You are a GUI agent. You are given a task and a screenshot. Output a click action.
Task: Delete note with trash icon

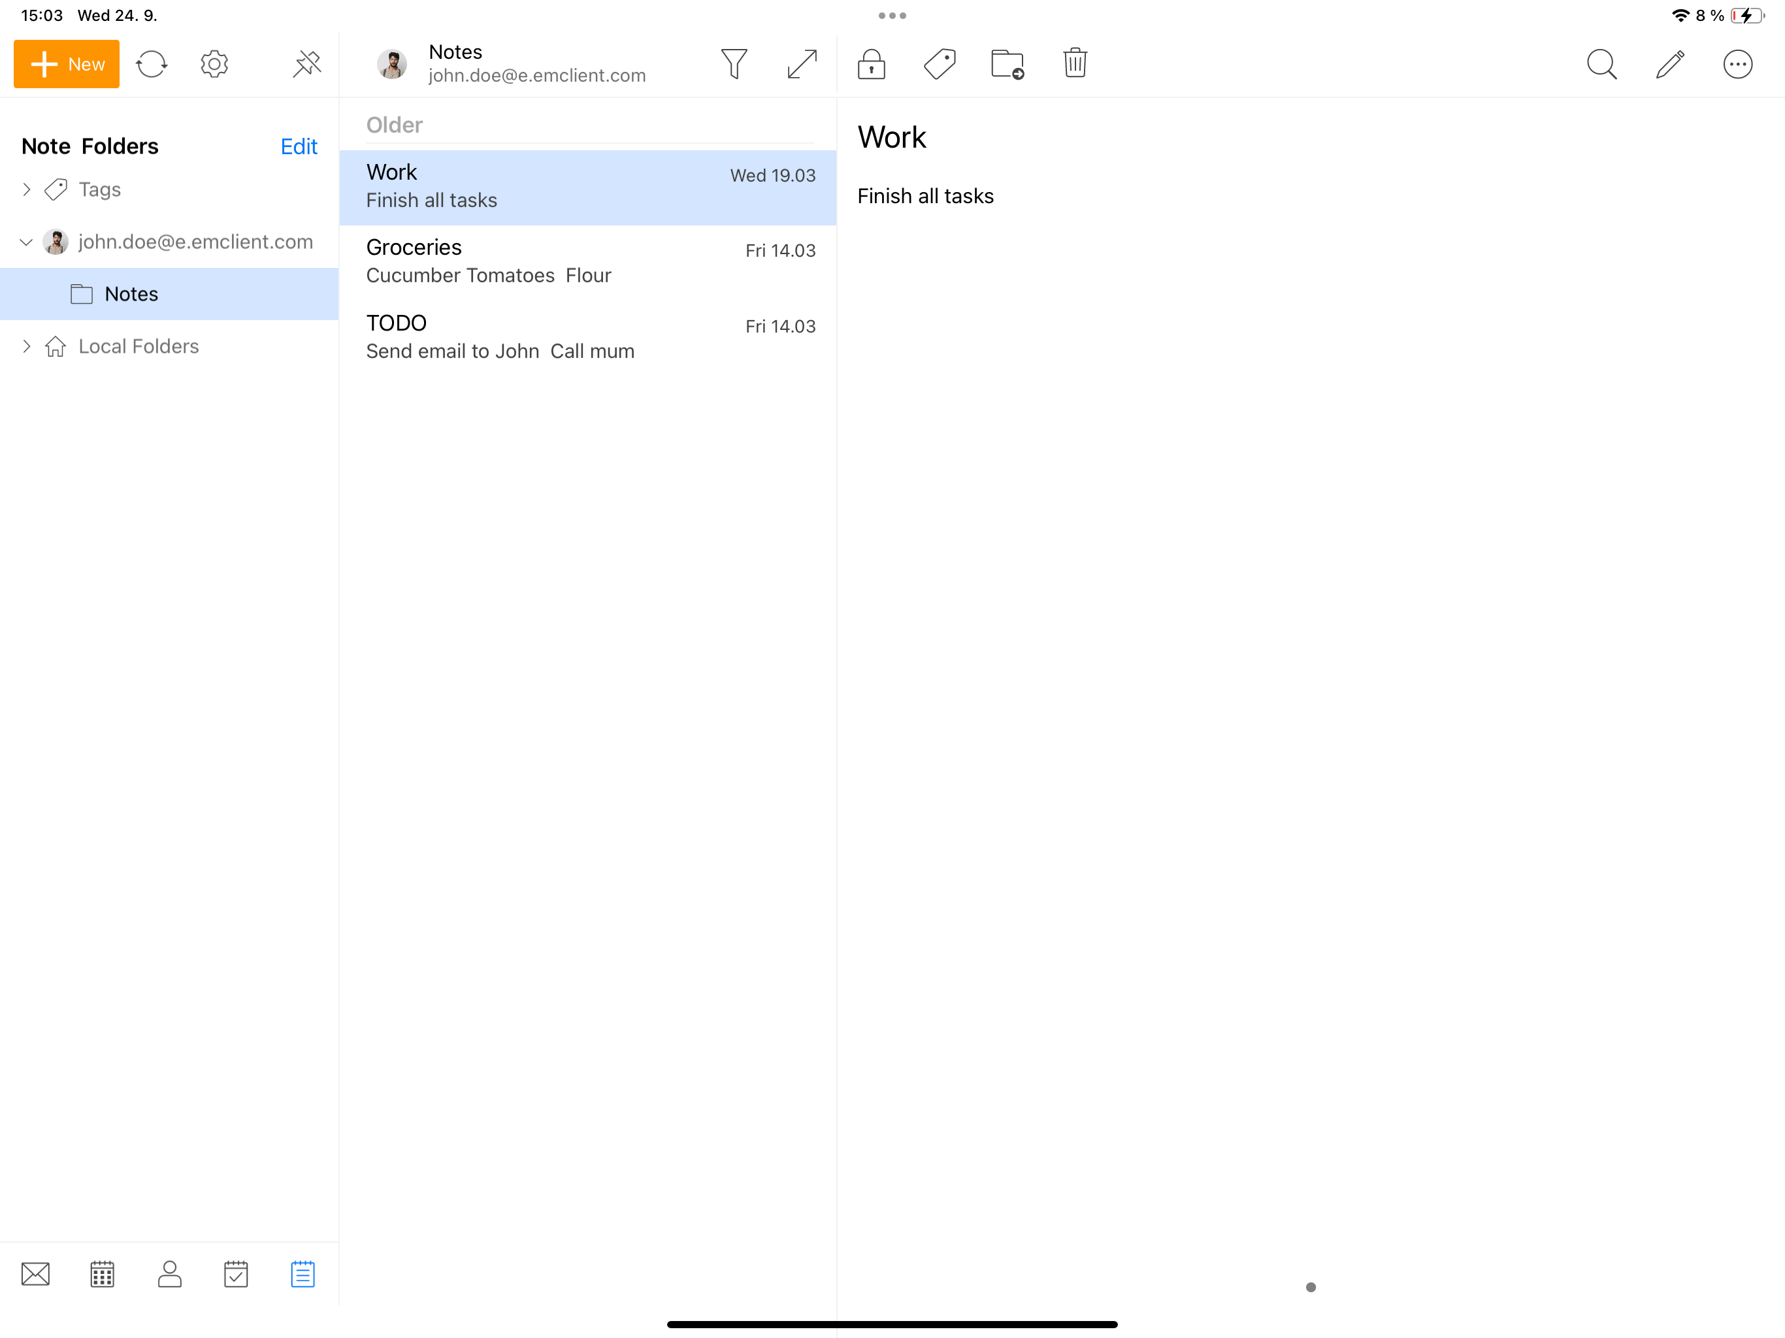coord(1075,64)
